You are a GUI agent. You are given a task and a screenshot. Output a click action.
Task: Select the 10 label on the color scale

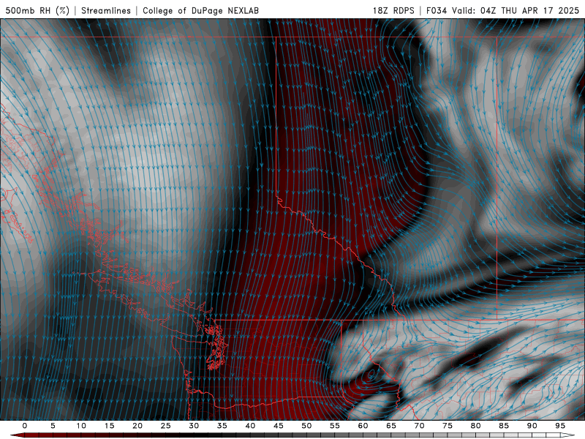click(x=81, y=426)
